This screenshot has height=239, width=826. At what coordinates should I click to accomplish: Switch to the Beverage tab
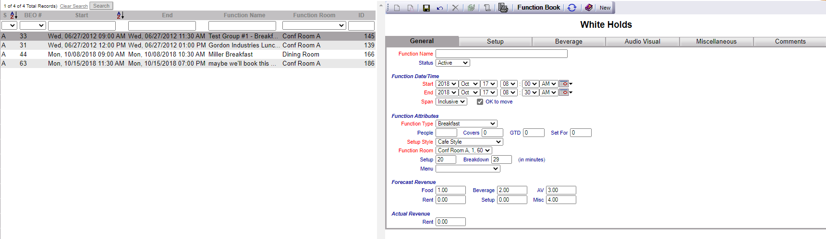click(x=569, y=42)
